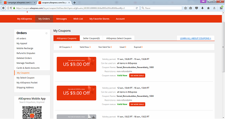
Task: Open Cards & Bank Accounts in sidebar
Action: 28,68
